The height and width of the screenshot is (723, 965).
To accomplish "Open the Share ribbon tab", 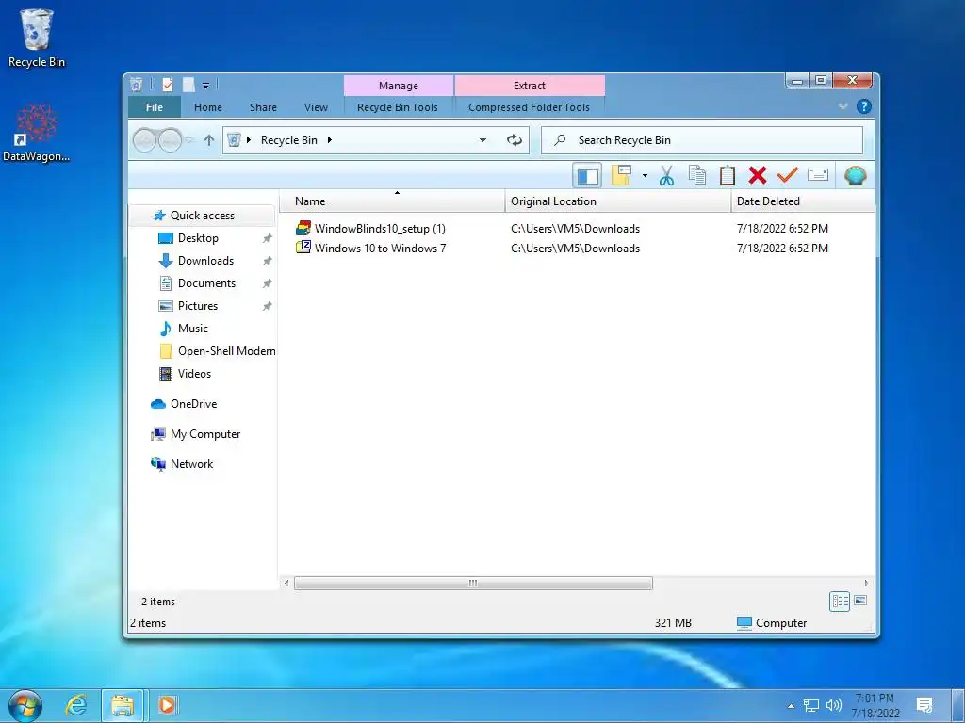I will (x=263, y=107).
